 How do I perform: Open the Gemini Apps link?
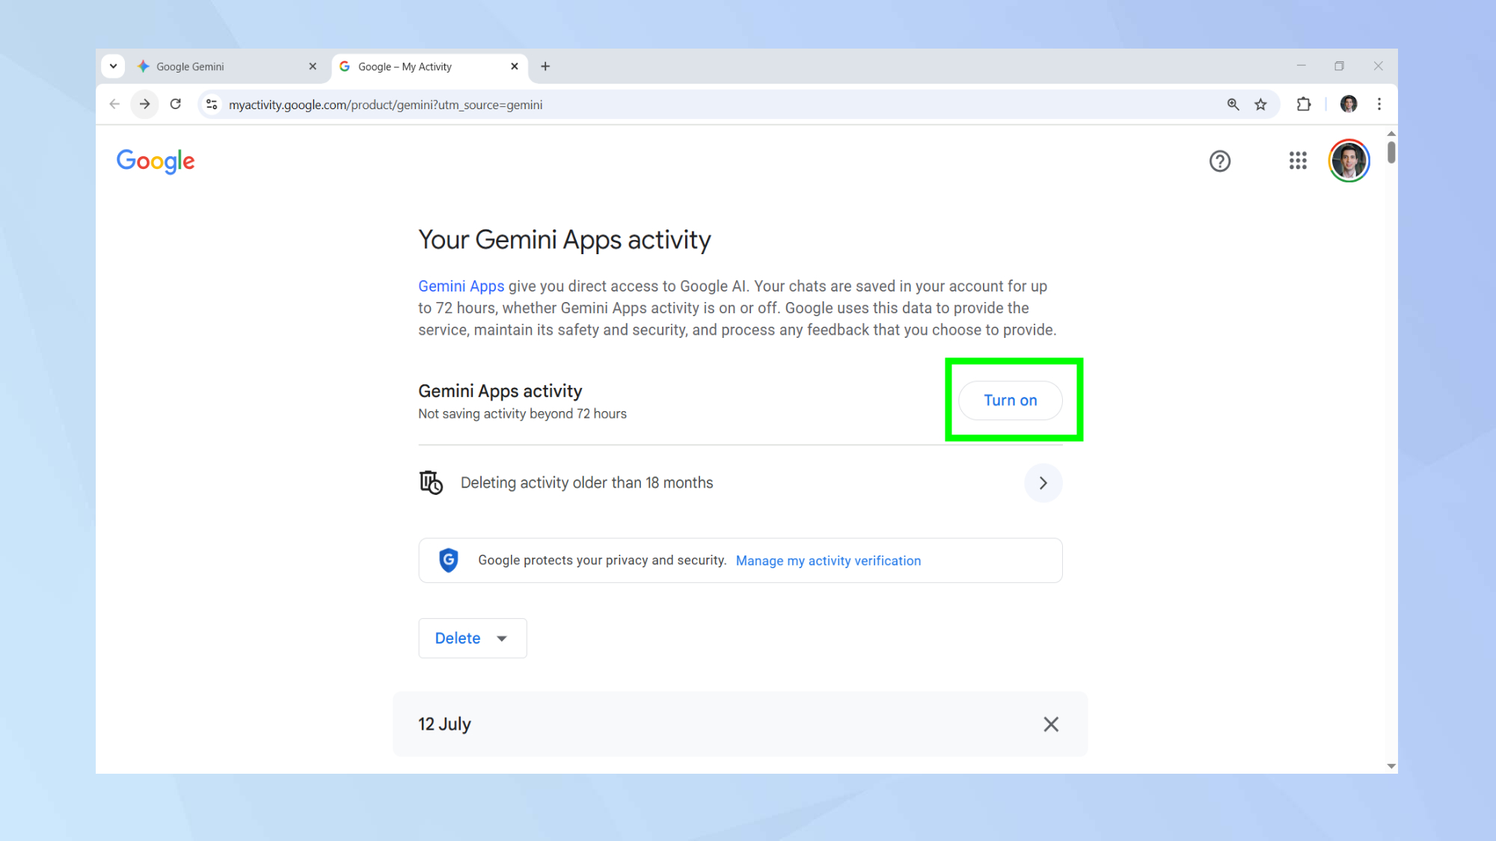(461, 286)
